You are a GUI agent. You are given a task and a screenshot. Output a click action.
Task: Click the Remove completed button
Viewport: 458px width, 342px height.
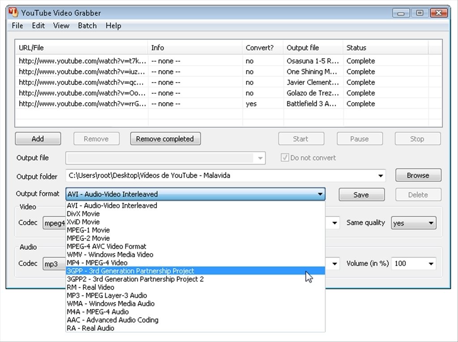pyautogui.click(x=165, y=139)
